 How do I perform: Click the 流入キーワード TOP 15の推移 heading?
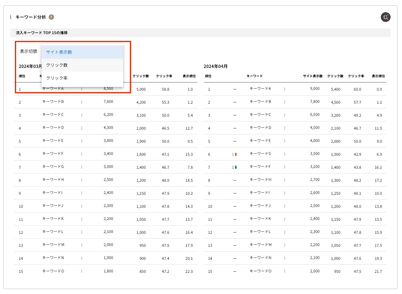pos(42,33)
